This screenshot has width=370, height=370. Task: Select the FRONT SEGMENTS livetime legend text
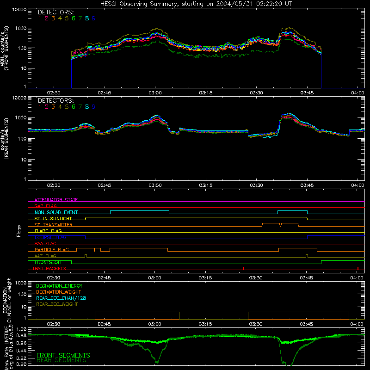click(x=63, y=355)
